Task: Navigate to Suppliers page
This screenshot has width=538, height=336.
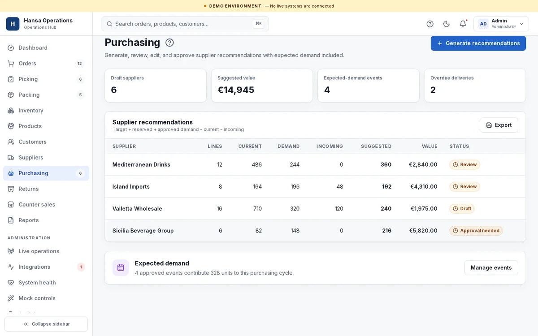Action: (46, 157)
